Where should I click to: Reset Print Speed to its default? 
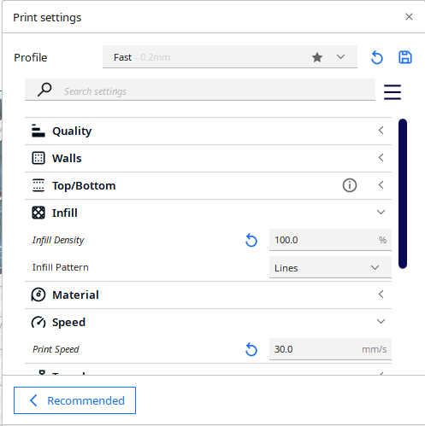[x=251, y=349]
